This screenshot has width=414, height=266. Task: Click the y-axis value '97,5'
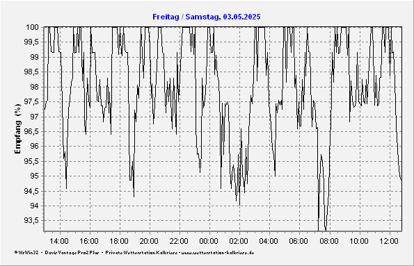click(x=31, y=102)
